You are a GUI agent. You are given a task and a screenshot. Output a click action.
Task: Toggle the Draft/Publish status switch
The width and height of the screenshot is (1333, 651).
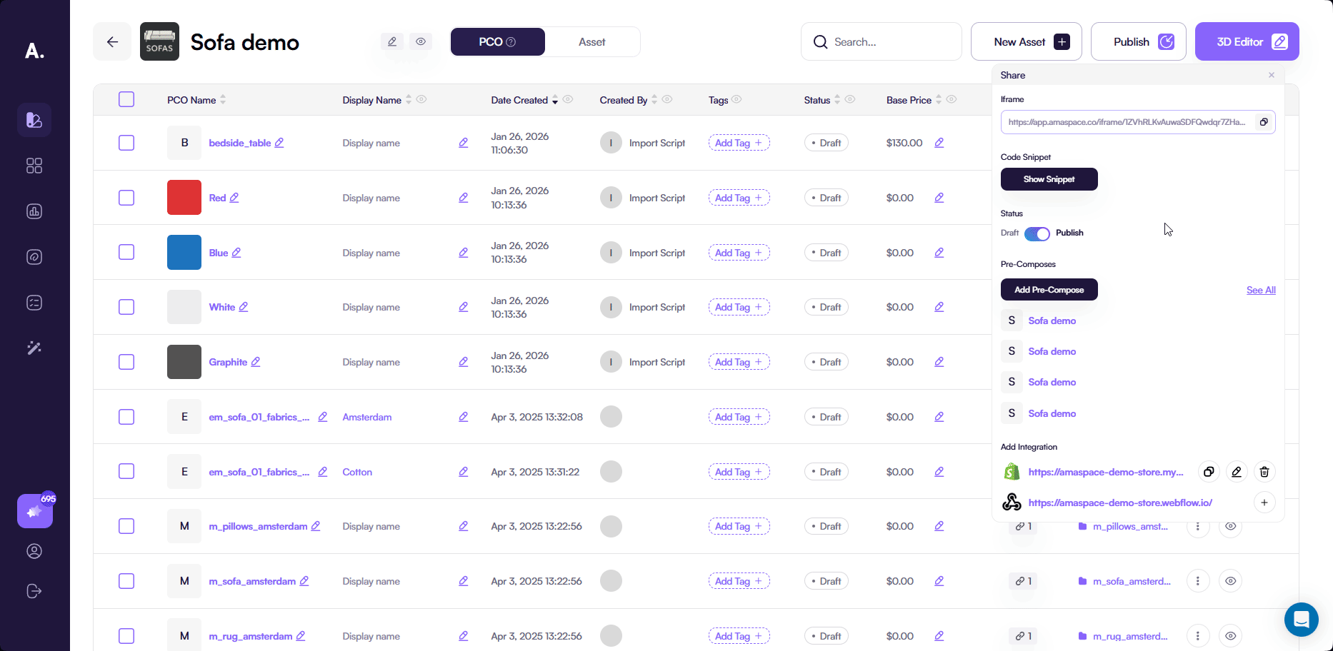(x=1037, y=233)
